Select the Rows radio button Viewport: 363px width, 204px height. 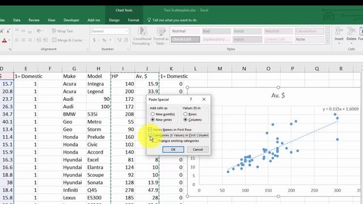tap(185, 114)
